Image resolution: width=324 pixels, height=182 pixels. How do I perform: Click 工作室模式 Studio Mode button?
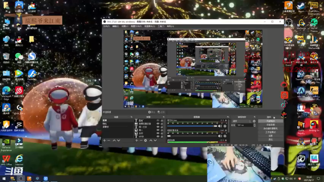(271, 132)
